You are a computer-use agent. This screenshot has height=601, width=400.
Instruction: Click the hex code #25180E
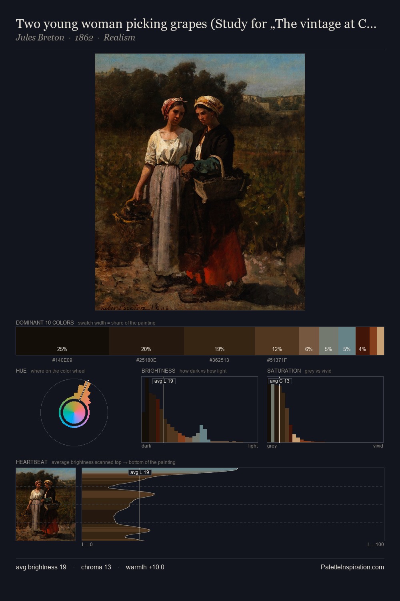(146, 360)
